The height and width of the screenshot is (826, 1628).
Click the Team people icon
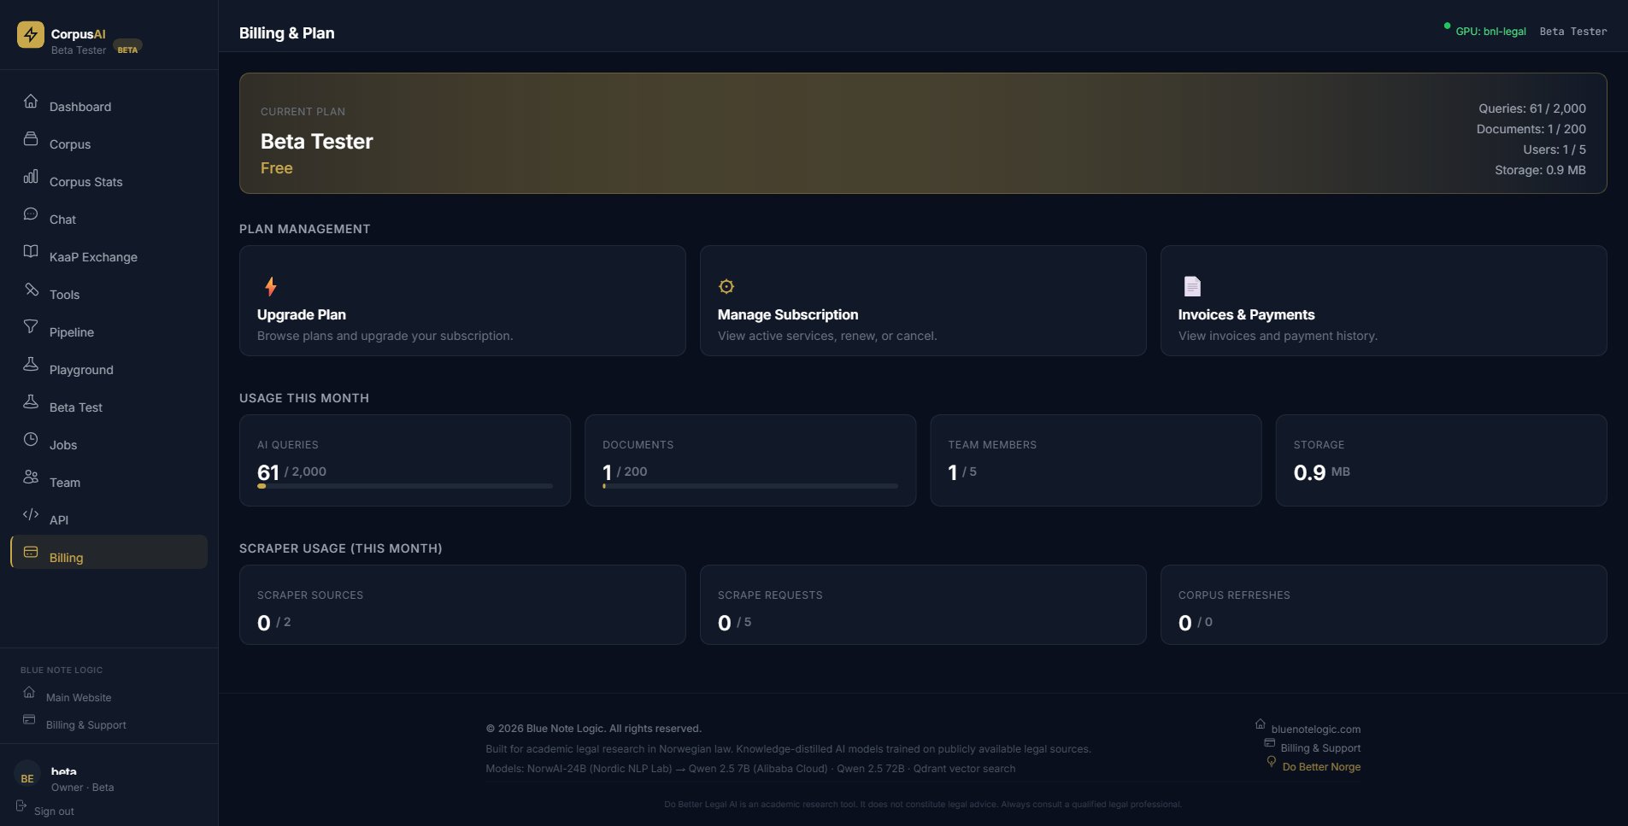pyautogui.click(x=31, y=477)
